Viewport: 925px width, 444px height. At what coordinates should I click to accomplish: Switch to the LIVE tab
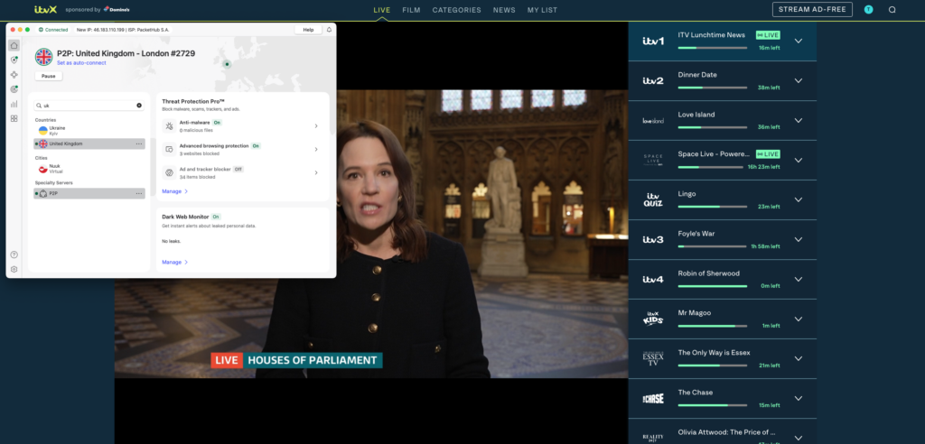382,10
